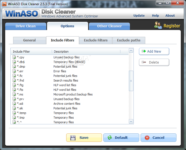
Task: Select 'Microsoft product backup files' text
Action: (x=73, y=94)
